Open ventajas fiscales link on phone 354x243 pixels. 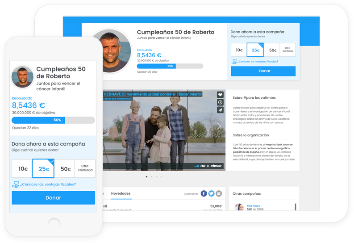point(48,184)
